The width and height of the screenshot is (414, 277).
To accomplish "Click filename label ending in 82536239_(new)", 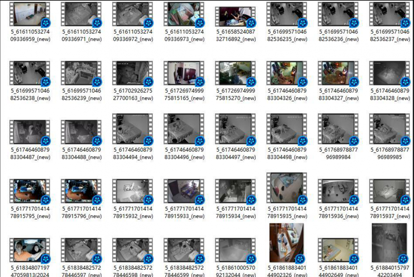I will 82,95.
